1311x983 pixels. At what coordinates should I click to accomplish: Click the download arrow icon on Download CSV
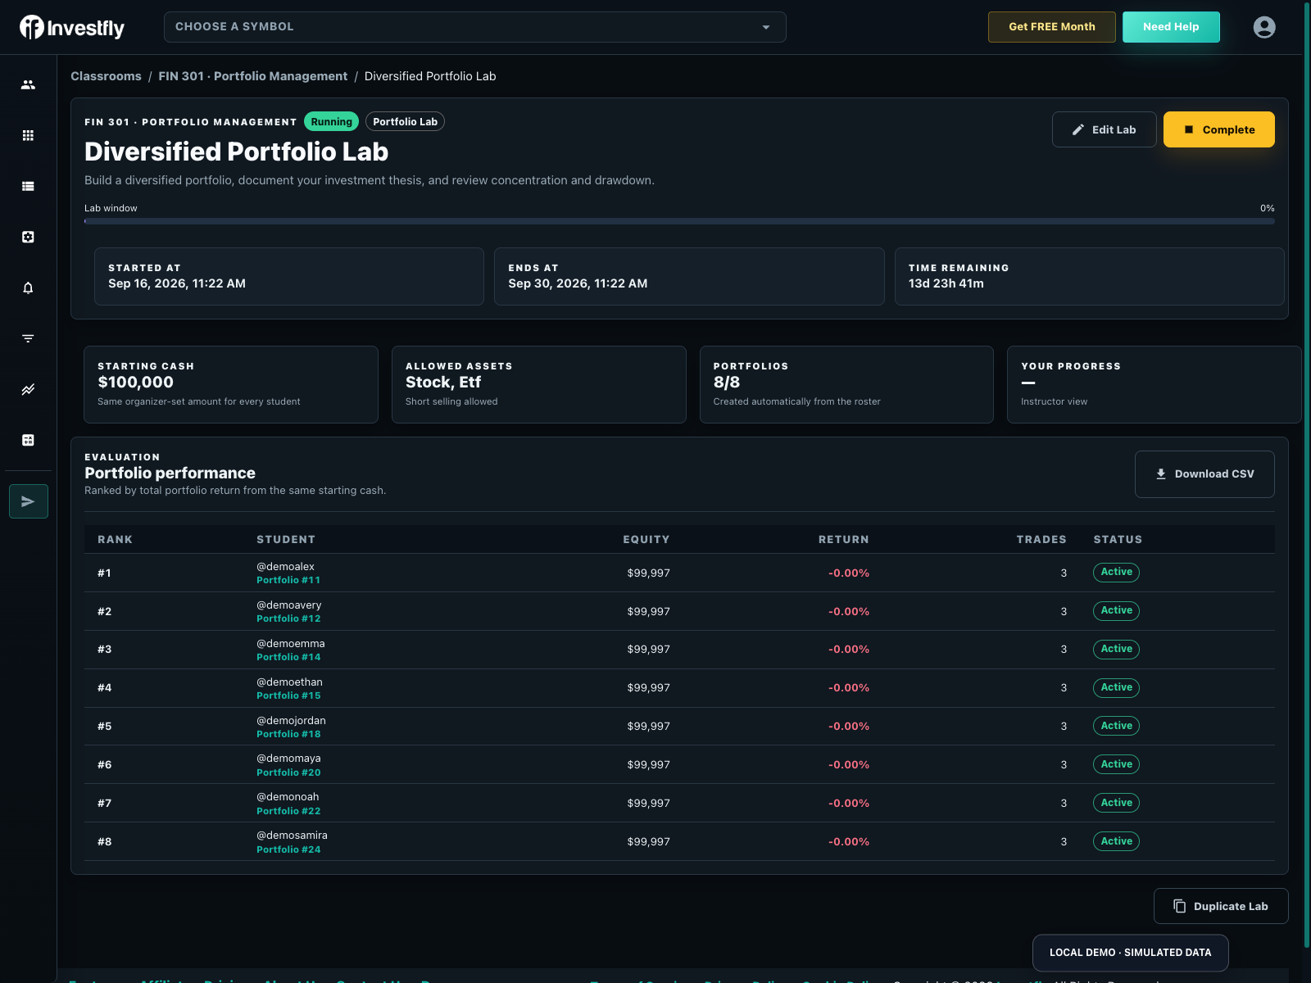coord(1161,473)
